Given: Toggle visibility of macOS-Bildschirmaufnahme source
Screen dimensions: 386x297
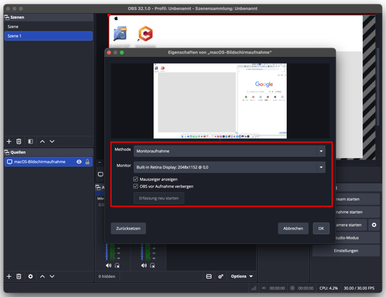Looking at the screenshot, I should coord(79,162).
